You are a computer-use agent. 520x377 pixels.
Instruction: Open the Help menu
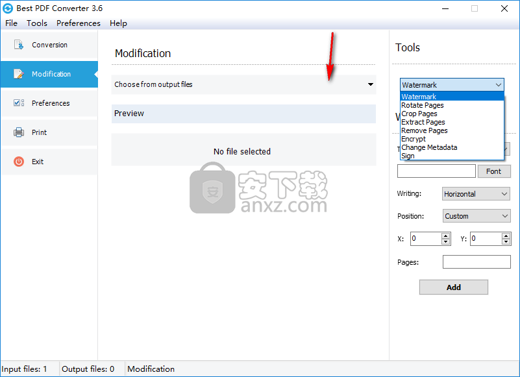coord(118,23)
